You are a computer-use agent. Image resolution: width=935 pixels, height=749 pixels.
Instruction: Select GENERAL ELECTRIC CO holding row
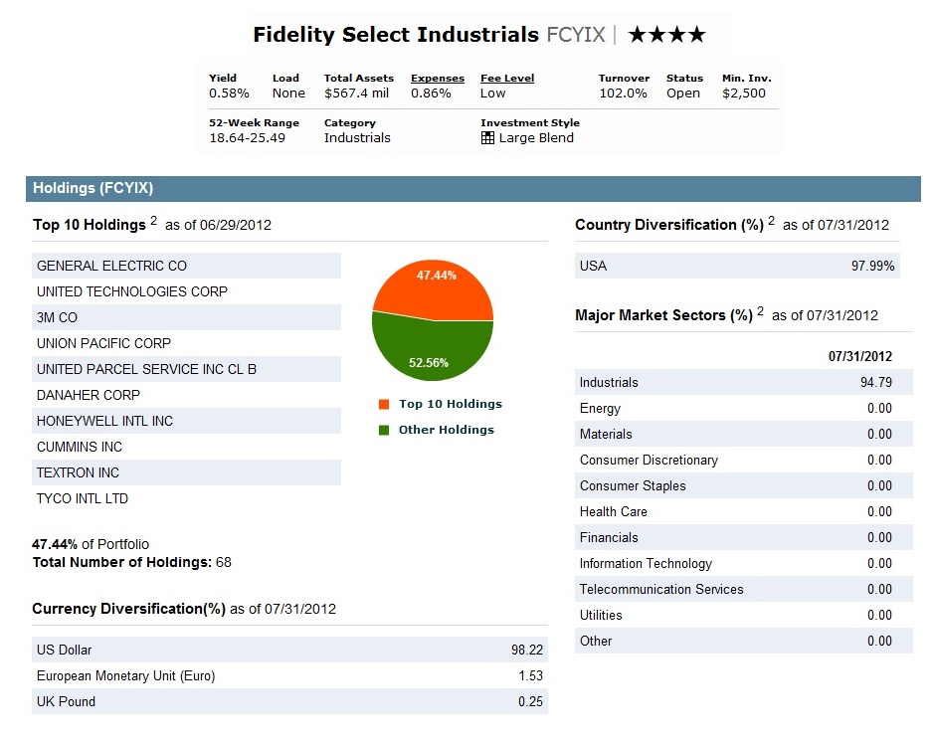(x=186, y=266)
